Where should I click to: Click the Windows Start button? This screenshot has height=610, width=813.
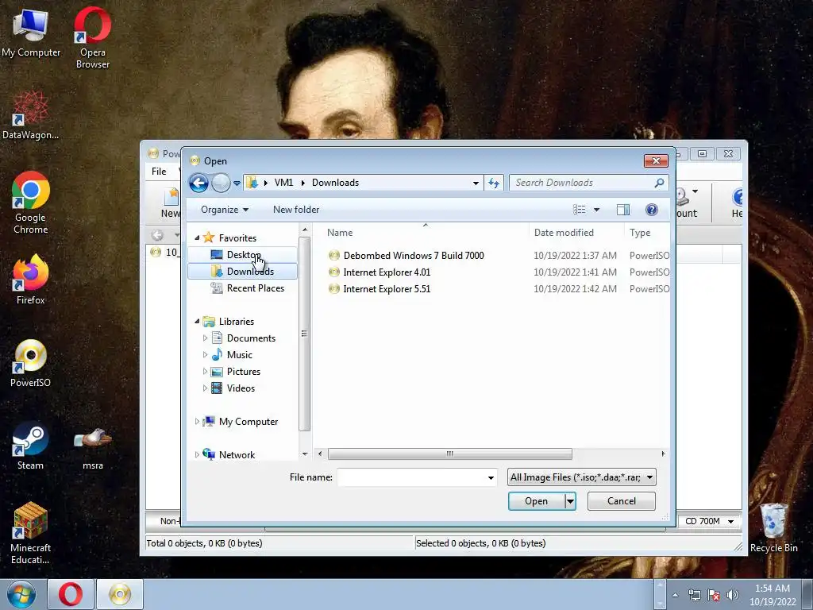click(21, 594)
